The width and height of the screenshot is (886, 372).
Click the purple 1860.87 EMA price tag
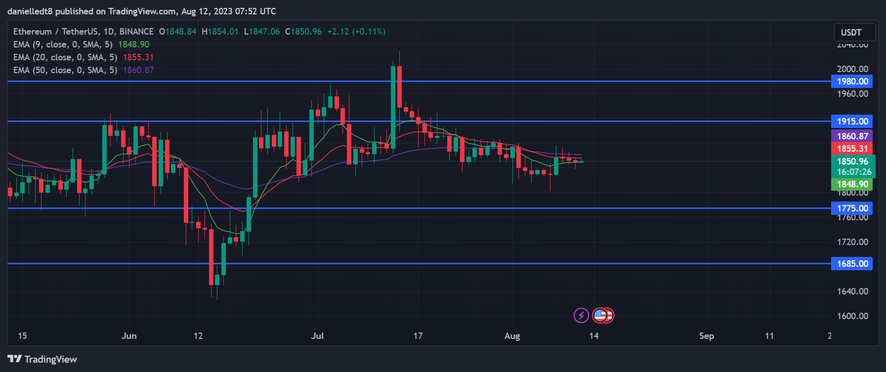[852, 136]
